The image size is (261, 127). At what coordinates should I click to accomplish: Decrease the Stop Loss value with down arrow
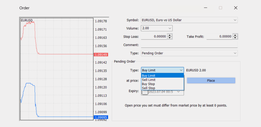pos(170,38)
